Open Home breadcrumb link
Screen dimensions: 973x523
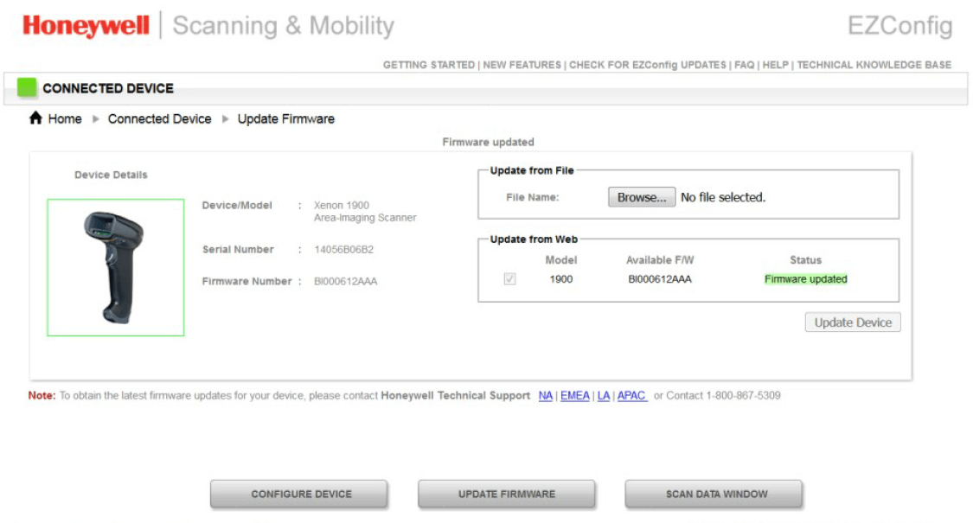65,118
